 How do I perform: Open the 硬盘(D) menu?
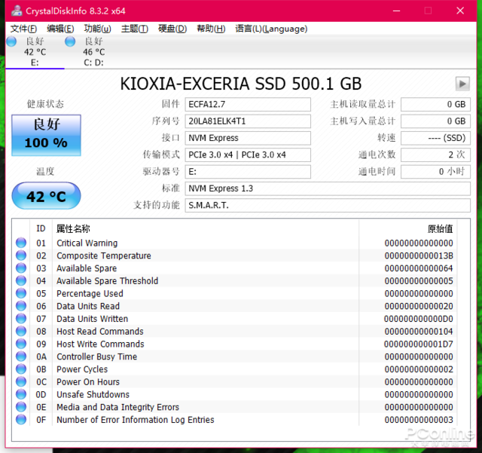click(172, 29)
